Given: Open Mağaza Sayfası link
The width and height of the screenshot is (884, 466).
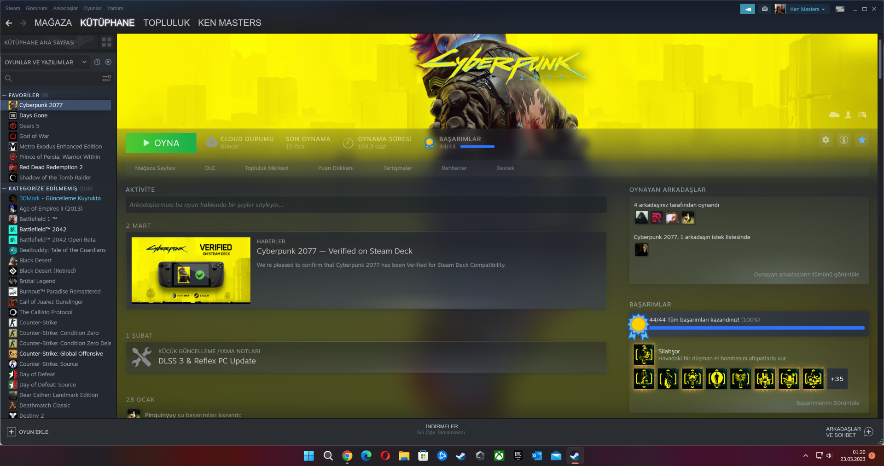Looking at the screenshot, I should [x=155, y=168].
